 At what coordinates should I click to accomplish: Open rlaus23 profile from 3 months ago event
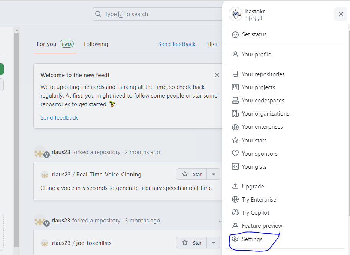[61, 221]
